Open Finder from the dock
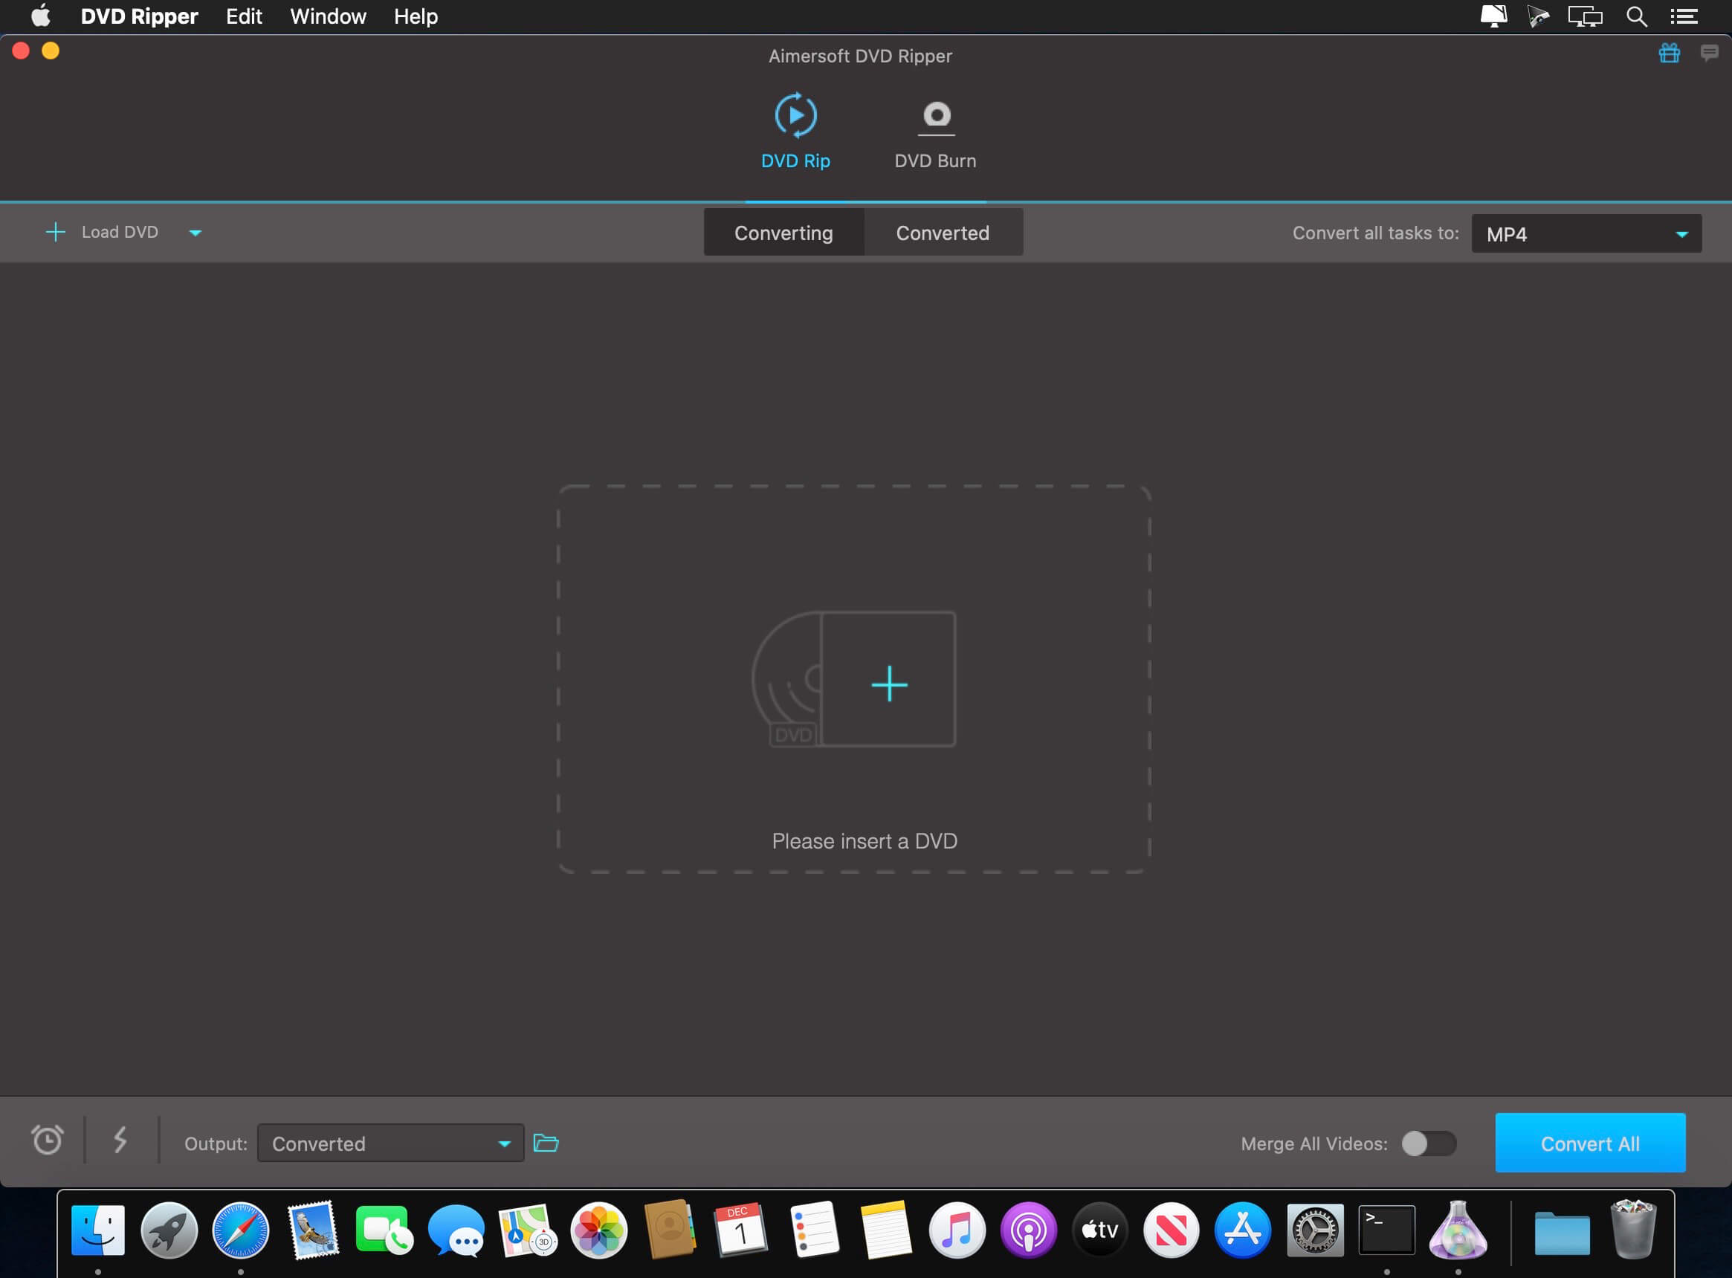Screen dimensions: 1732x1278 click(98, 1230)
